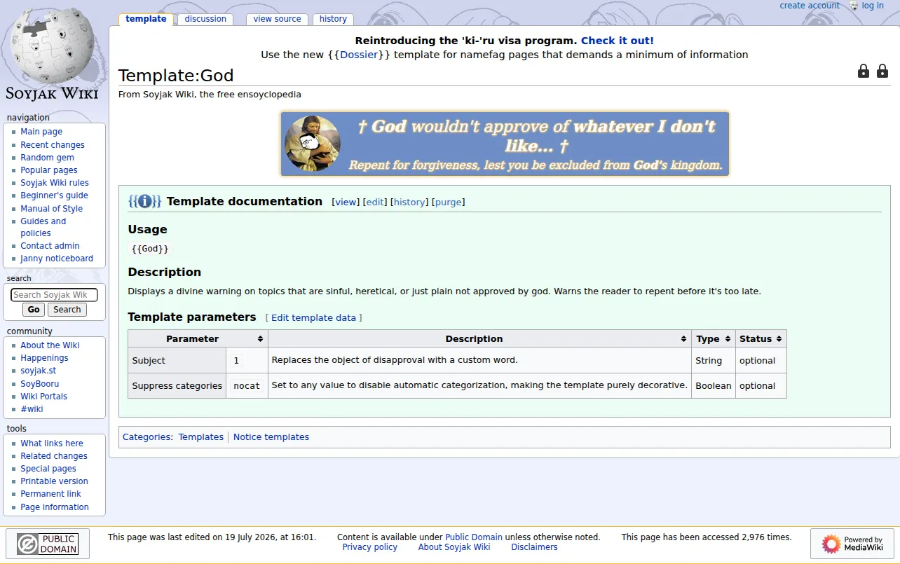
Task: Open the Check it out! announcement link
Action: pyautogui.click(x=617, y=41)
